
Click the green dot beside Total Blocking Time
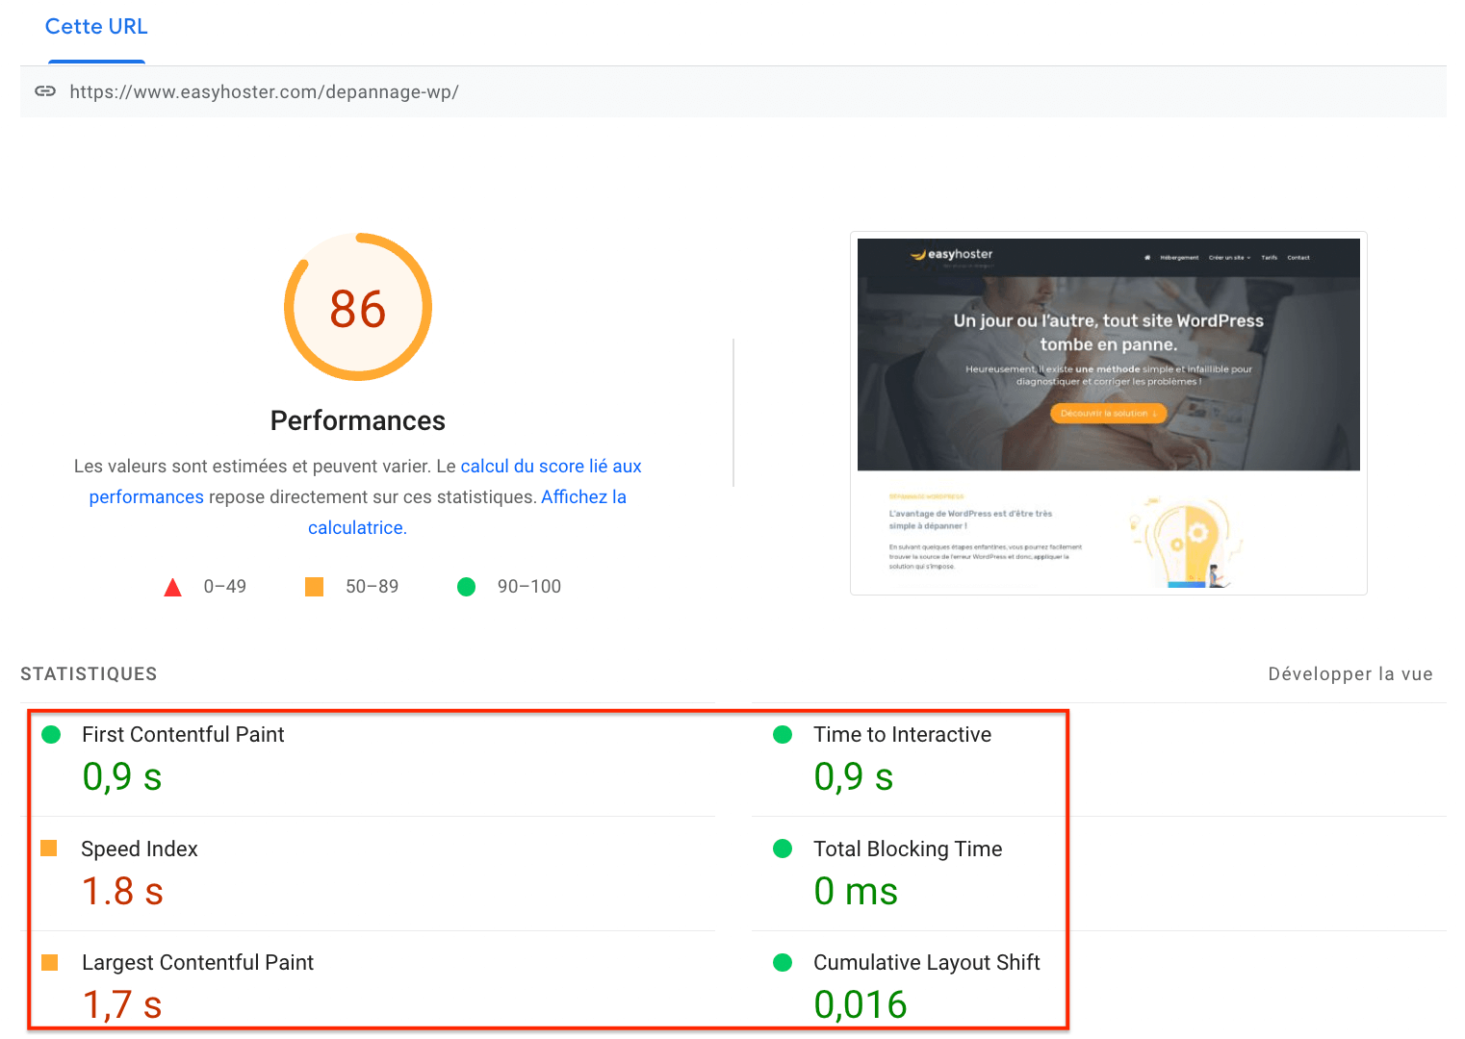pos(782,849)
